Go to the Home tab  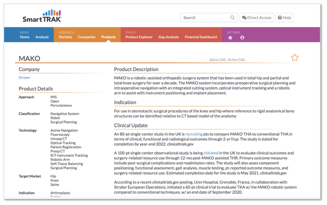click(24, 37)
